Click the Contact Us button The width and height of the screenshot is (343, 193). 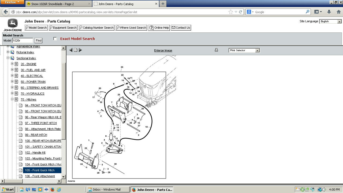point(181,28)
